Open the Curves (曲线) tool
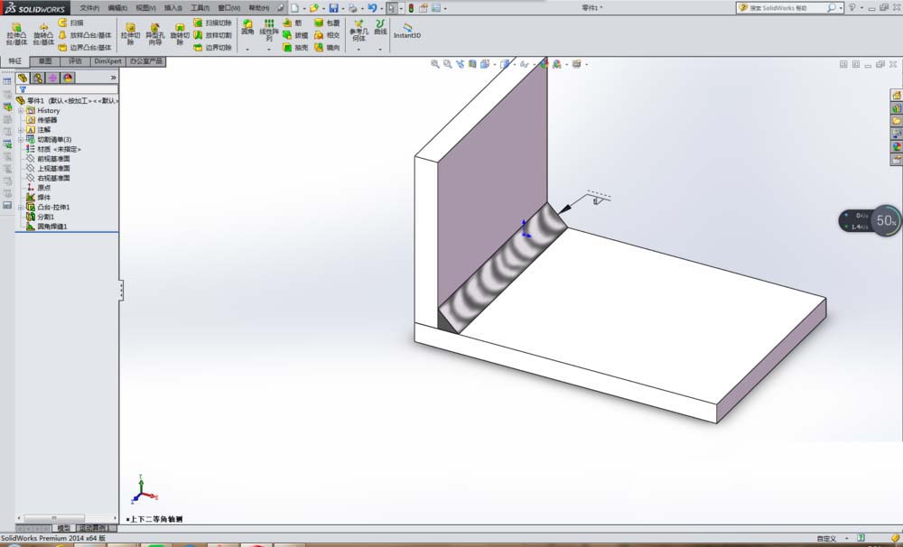Screen dimensions: 903x547 tap(380, 27)
